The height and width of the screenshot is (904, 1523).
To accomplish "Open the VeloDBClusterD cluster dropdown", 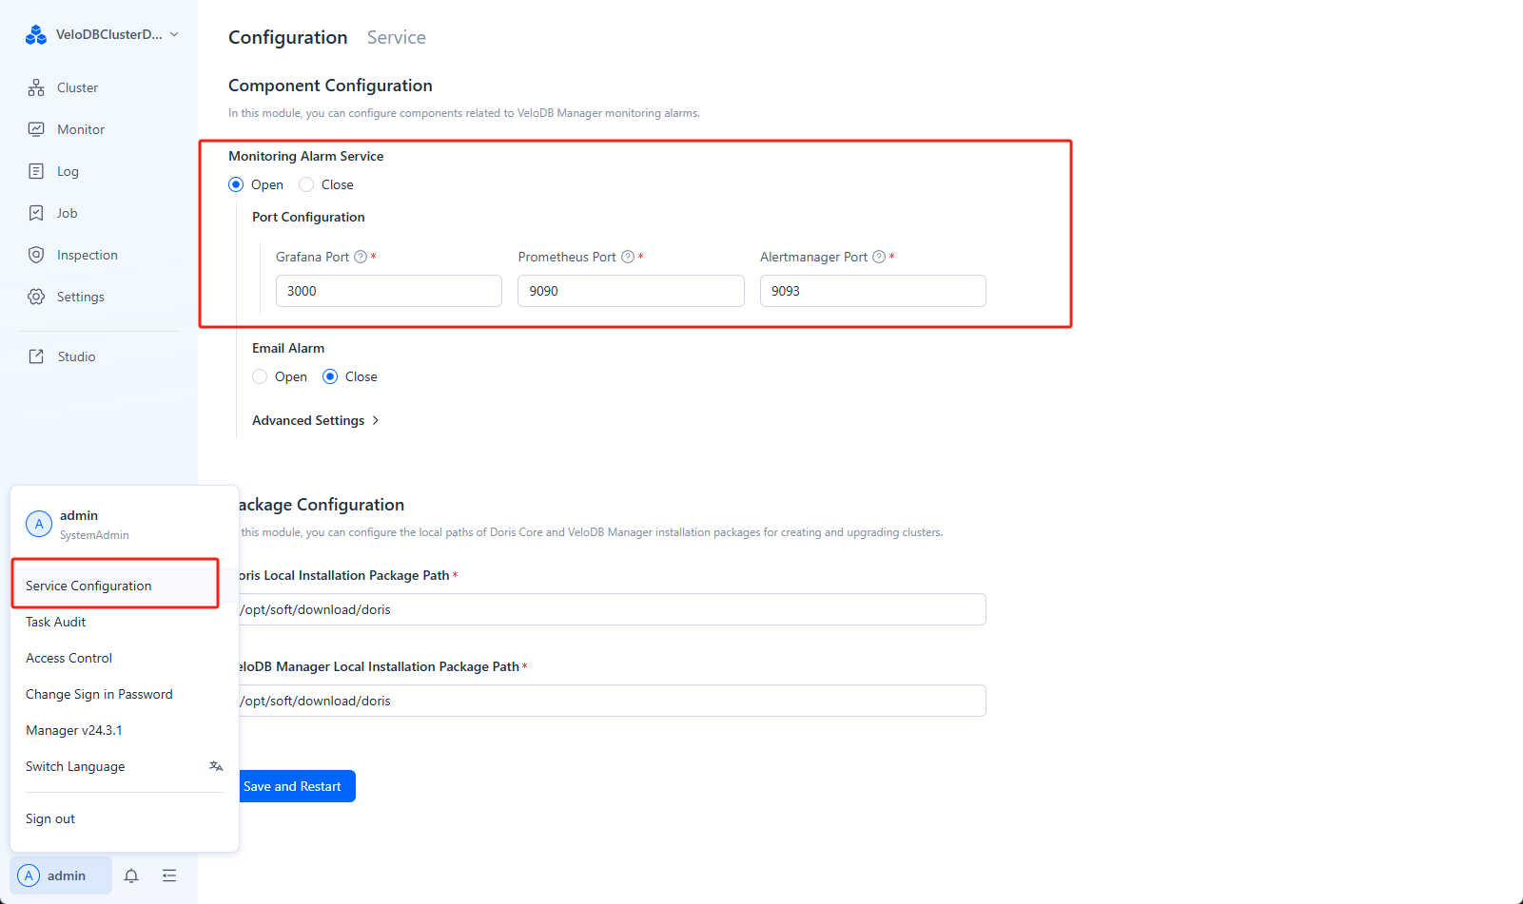I will click(103, 34).
